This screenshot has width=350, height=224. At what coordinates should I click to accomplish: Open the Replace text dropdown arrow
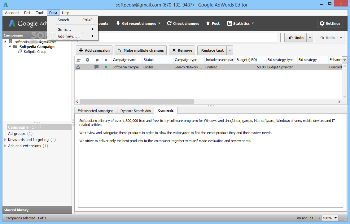pyautogui.click(x=230, y=50)
